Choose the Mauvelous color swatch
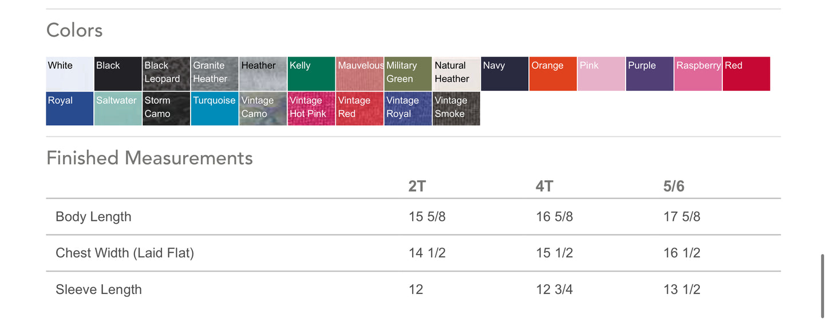 pyautogui.click(x=359, y=74)
